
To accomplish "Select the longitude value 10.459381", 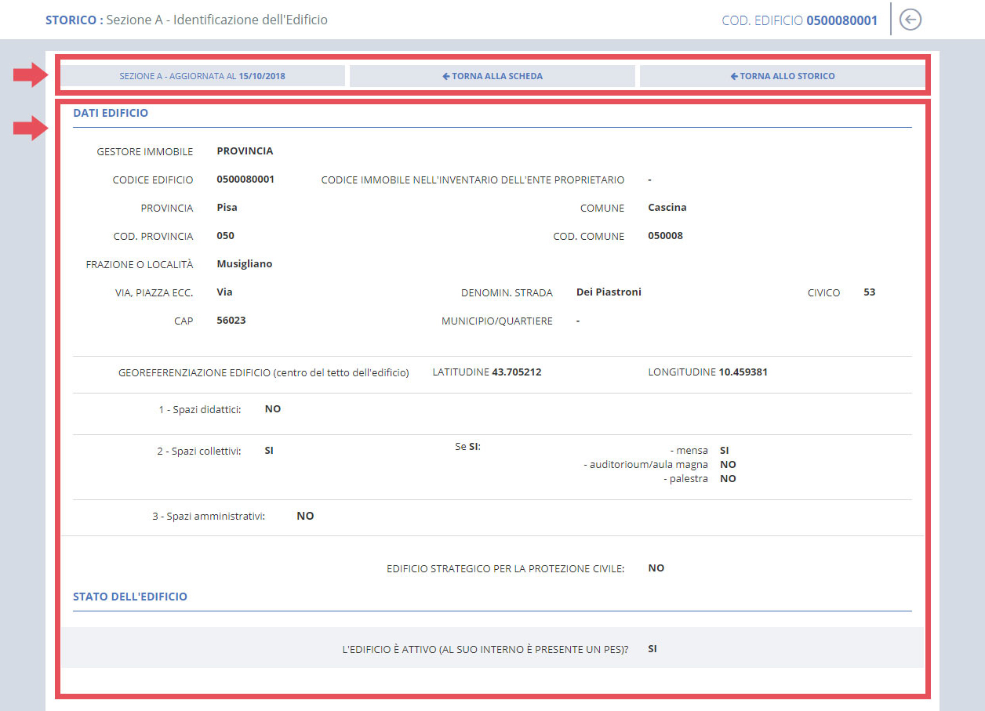I will [x=743, y=372].
